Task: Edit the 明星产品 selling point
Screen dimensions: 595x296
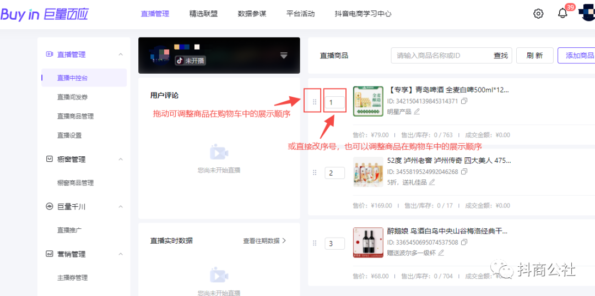Action: (416, 112)
